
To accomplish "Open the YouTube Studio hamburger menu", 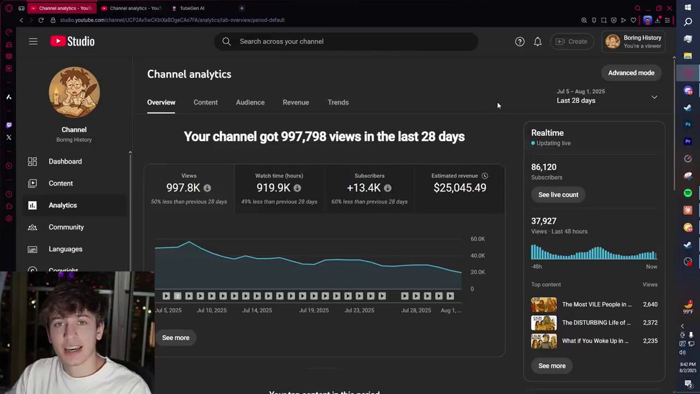I will 33,41.
